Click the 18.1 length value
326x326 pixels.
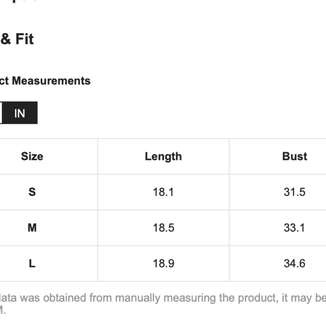[x=163, y=192]
